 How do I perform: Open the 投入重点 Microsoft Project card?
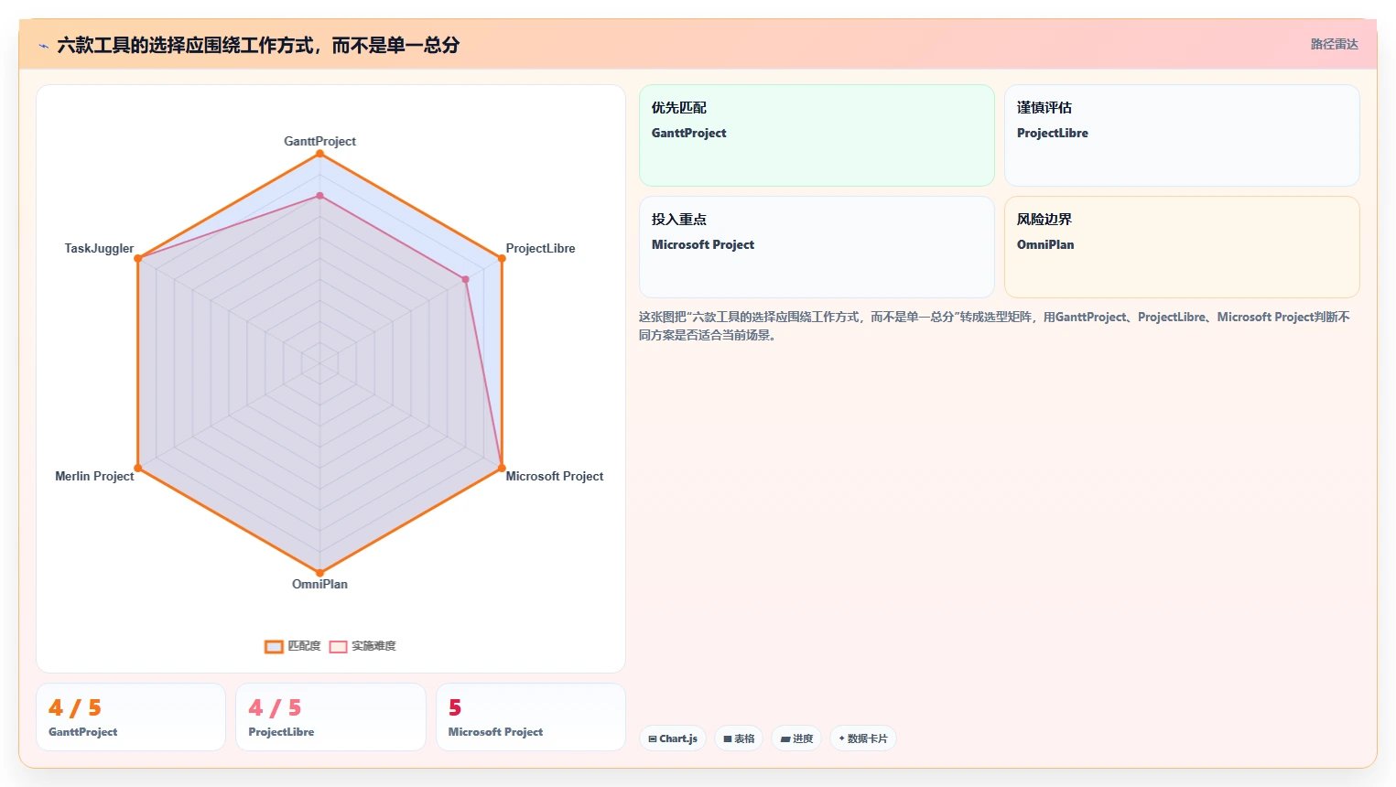tap(817, 247)
